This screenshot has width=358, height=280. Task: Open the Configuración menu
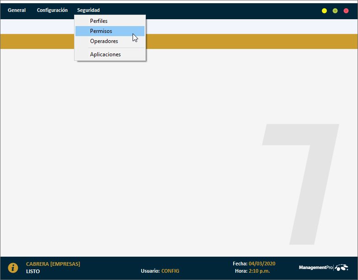coord(52,10)
